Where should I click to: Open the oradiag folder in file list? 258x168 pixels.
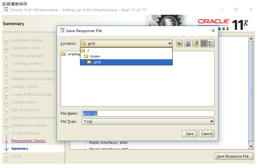71,54
